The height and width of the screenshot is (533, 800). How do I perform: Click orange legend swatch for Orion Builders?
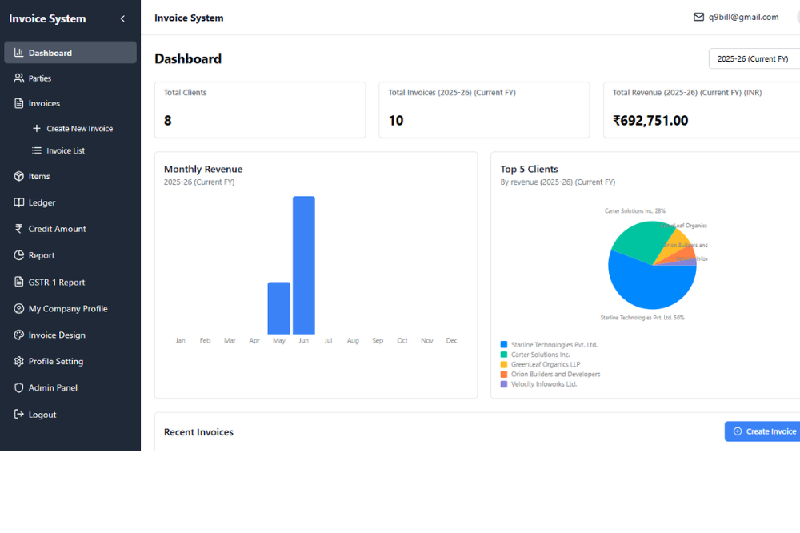pyautogui.click(x=504, y=375)
